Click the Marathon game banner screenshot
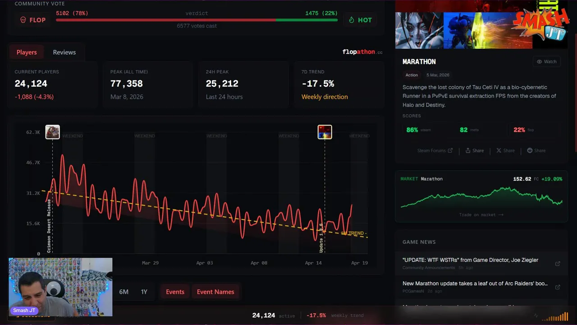The height and width of the screenshot is (325, 577). tap(464, 30)
